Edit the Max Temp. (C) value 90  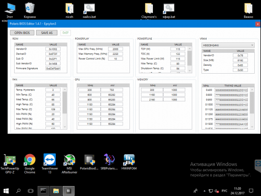click(x=178, y=64)
